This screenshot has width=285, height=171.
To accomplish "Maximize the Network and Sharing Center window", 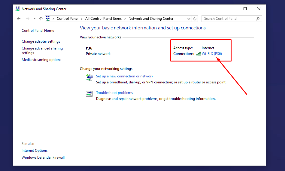I will click(245, 9).
